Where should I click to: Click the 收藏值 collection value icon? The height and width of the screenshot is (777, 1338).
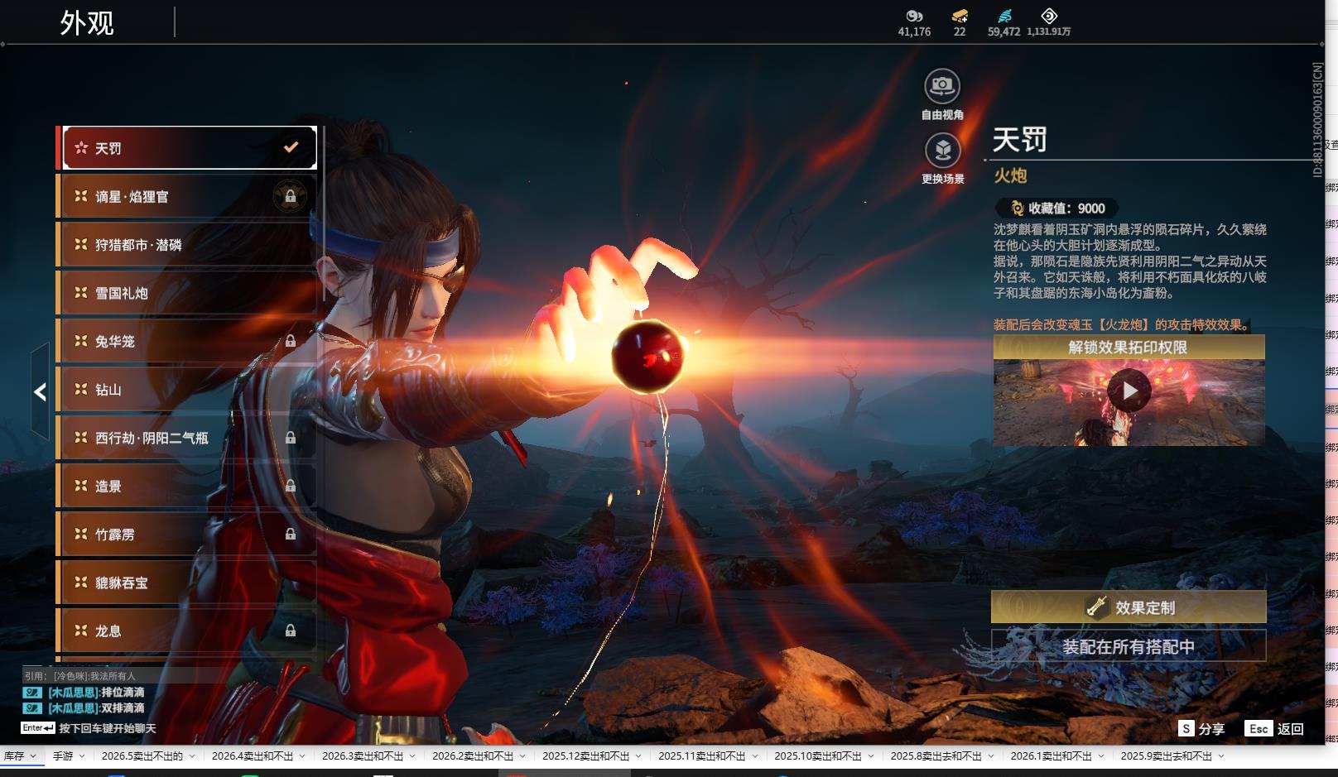tap(1018, 209)
